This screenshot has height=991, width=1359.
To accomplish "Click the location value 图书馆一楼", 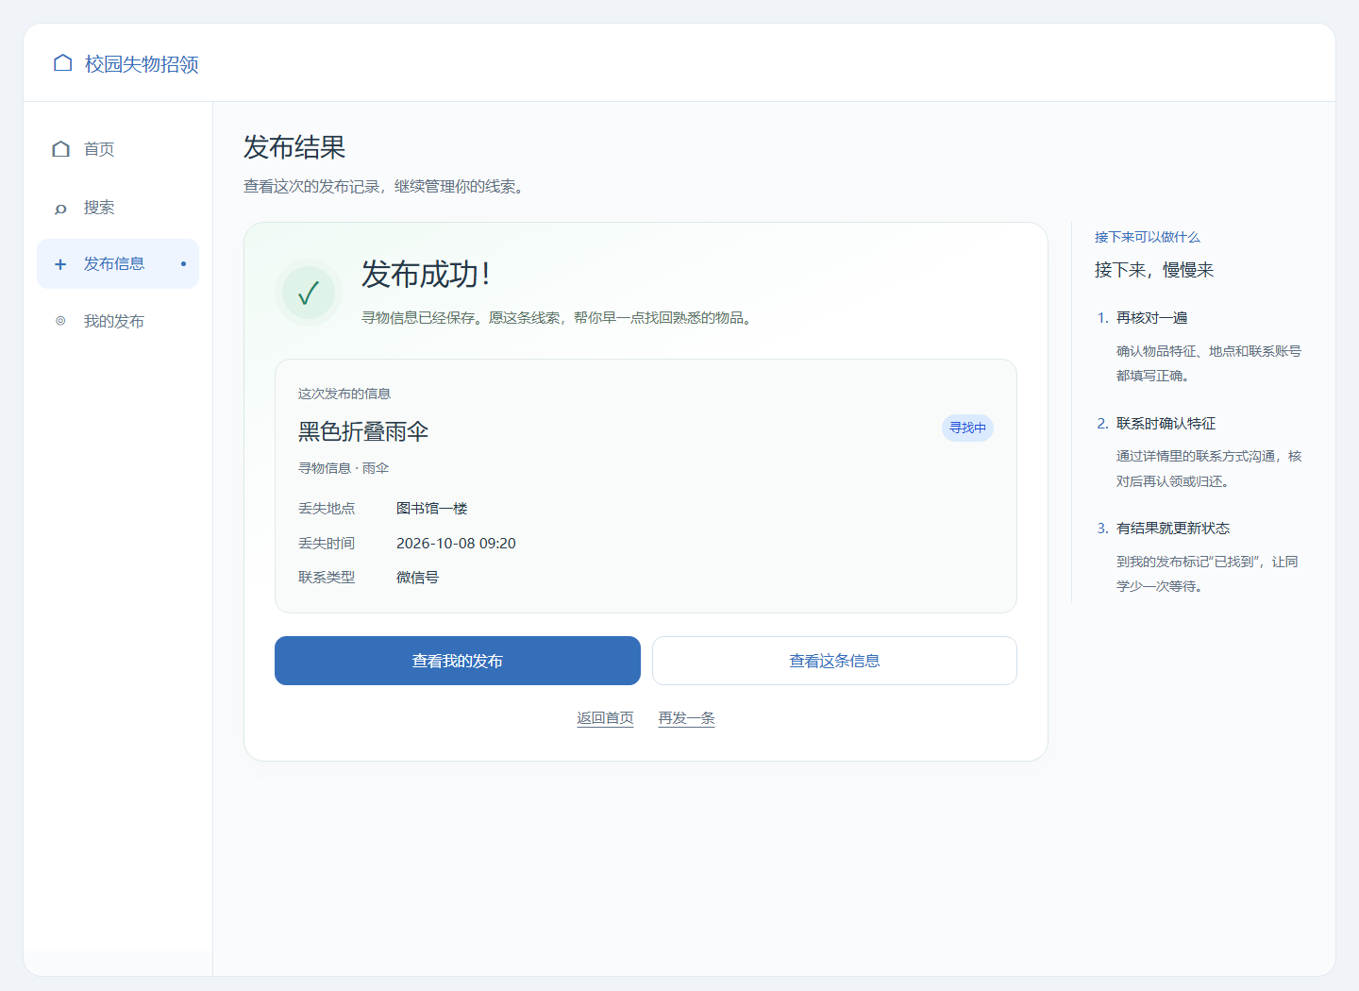I will (x=432, y=509).
